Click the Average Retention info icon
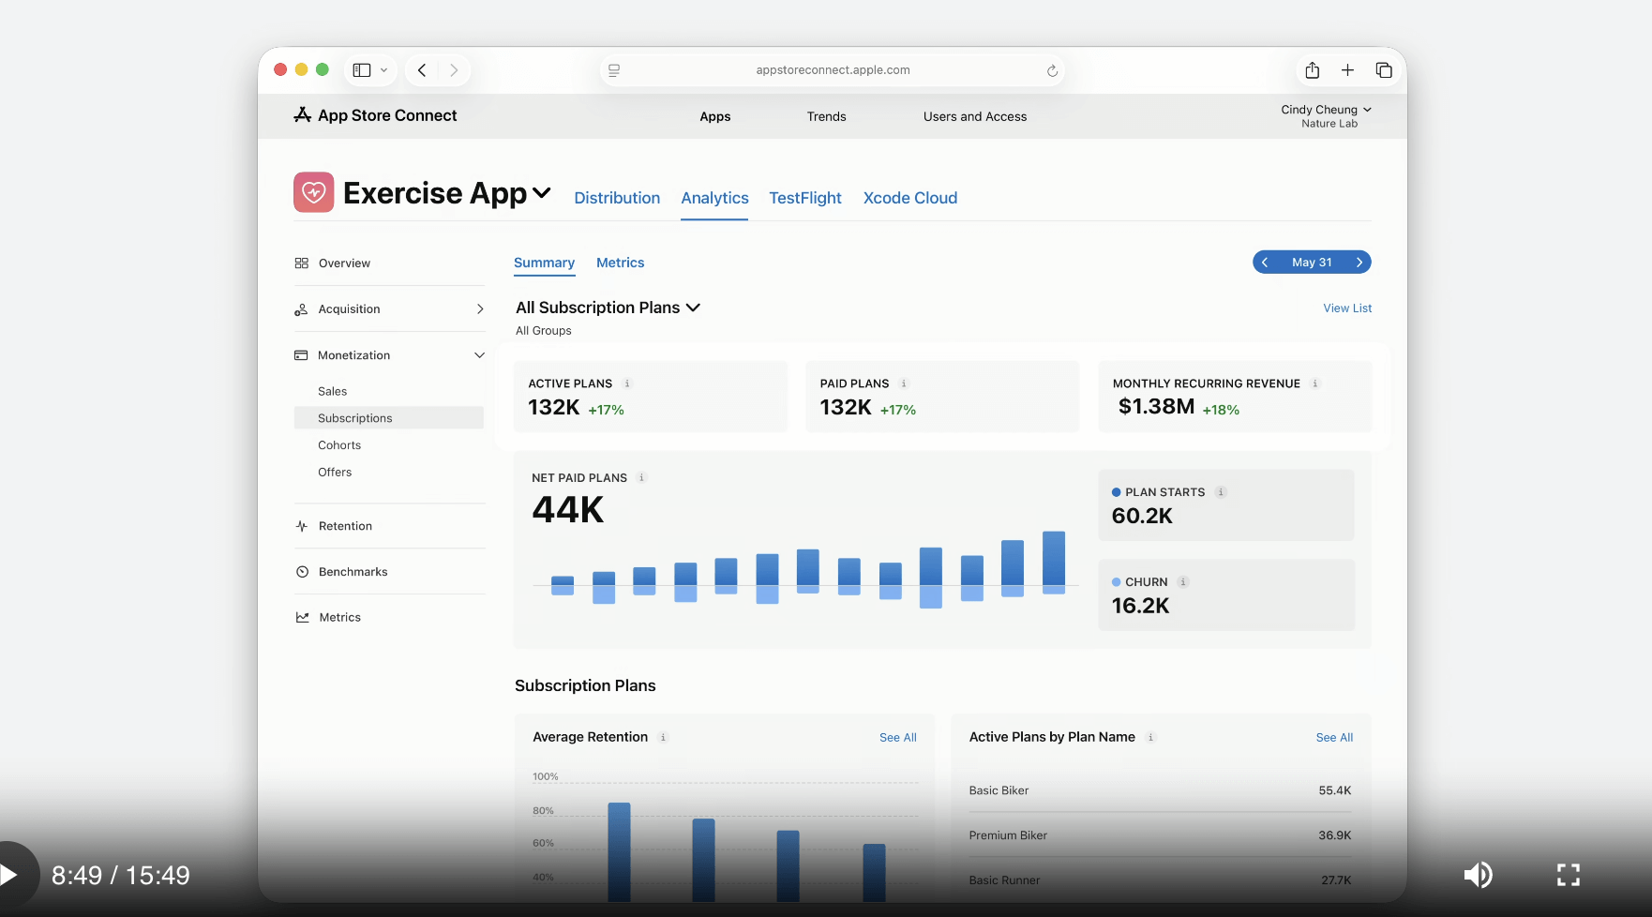The image size is (1652, 917). 663,738
